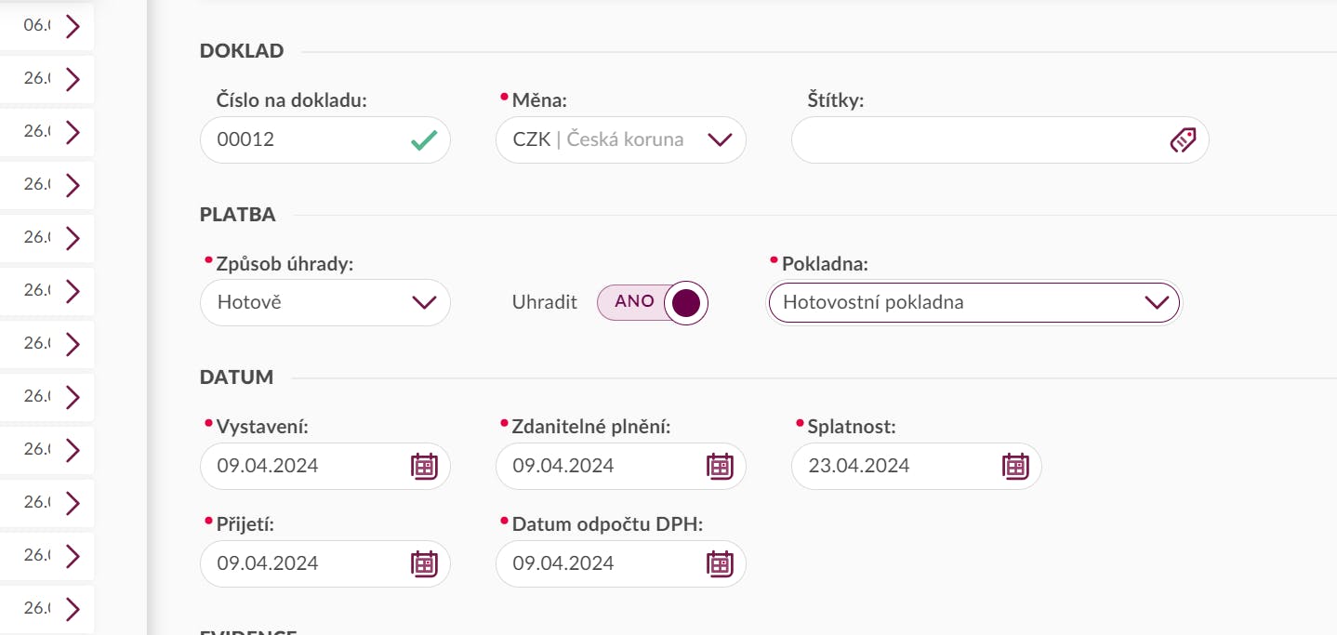
Task: Toggle the Uhradit ANO switch
Action: (x=653, y=302)
